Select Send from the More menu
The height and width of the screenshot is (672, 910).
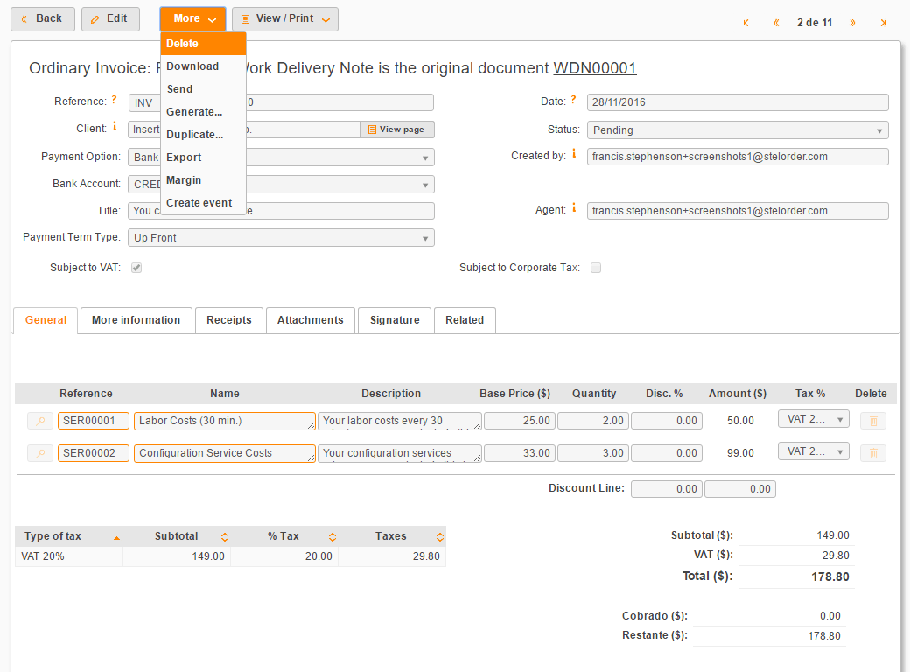coord(203,88)
